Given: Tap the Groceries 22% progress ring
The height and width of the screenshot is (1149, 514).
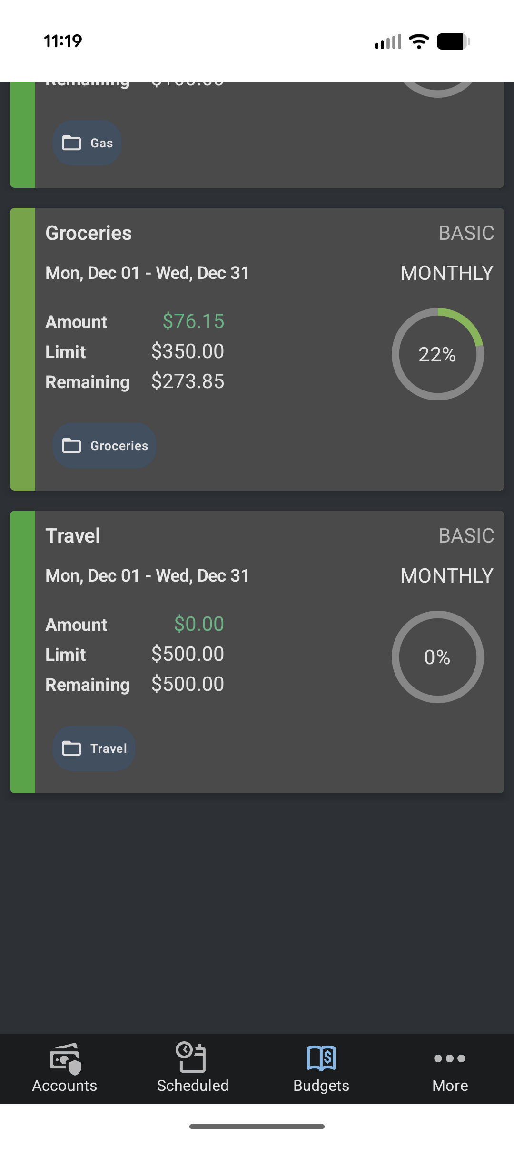Looking at the screenshot, I should tap(437, 354).
